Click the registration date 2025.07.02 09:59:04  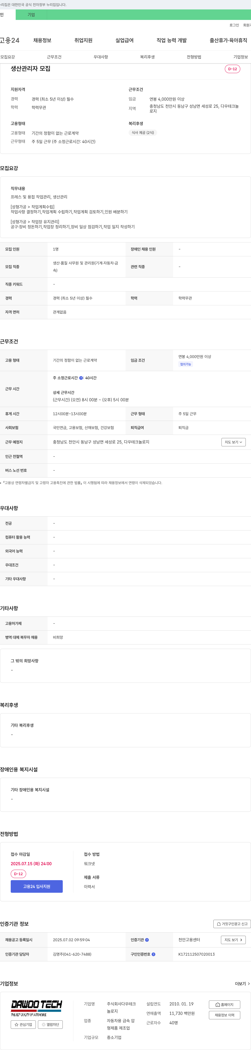point(71,940)
